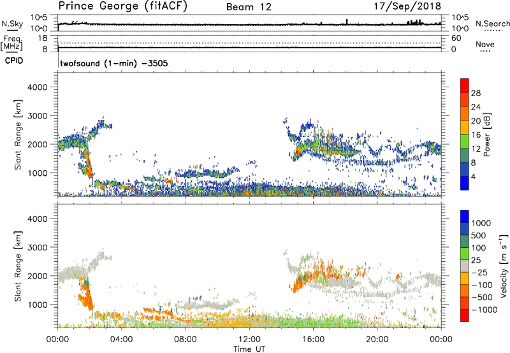
Task: Click the velocity scale value '-500'
Action: point(482,297)
